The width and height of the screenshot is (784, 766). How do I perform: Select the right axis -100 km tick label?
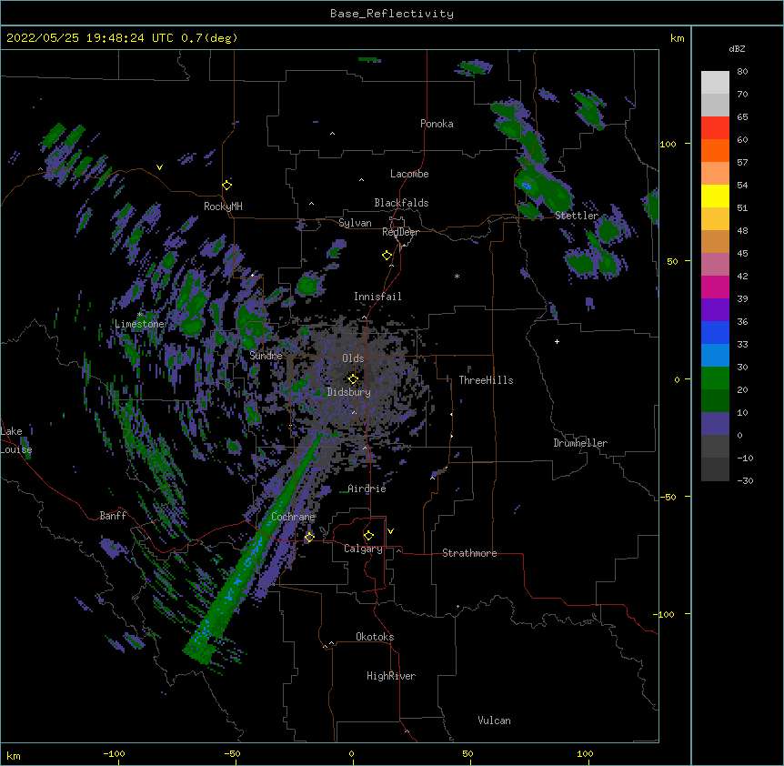click(665, 614)
